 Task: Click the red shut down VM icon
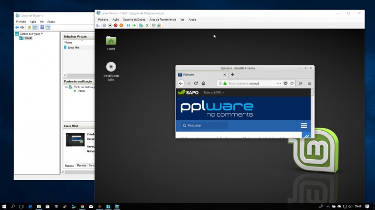(x=116, y=25)
